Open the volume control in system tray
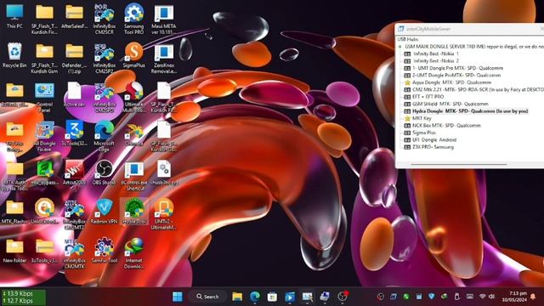The height and width of the screenshot is (306, 544). (x=491, y=297)
